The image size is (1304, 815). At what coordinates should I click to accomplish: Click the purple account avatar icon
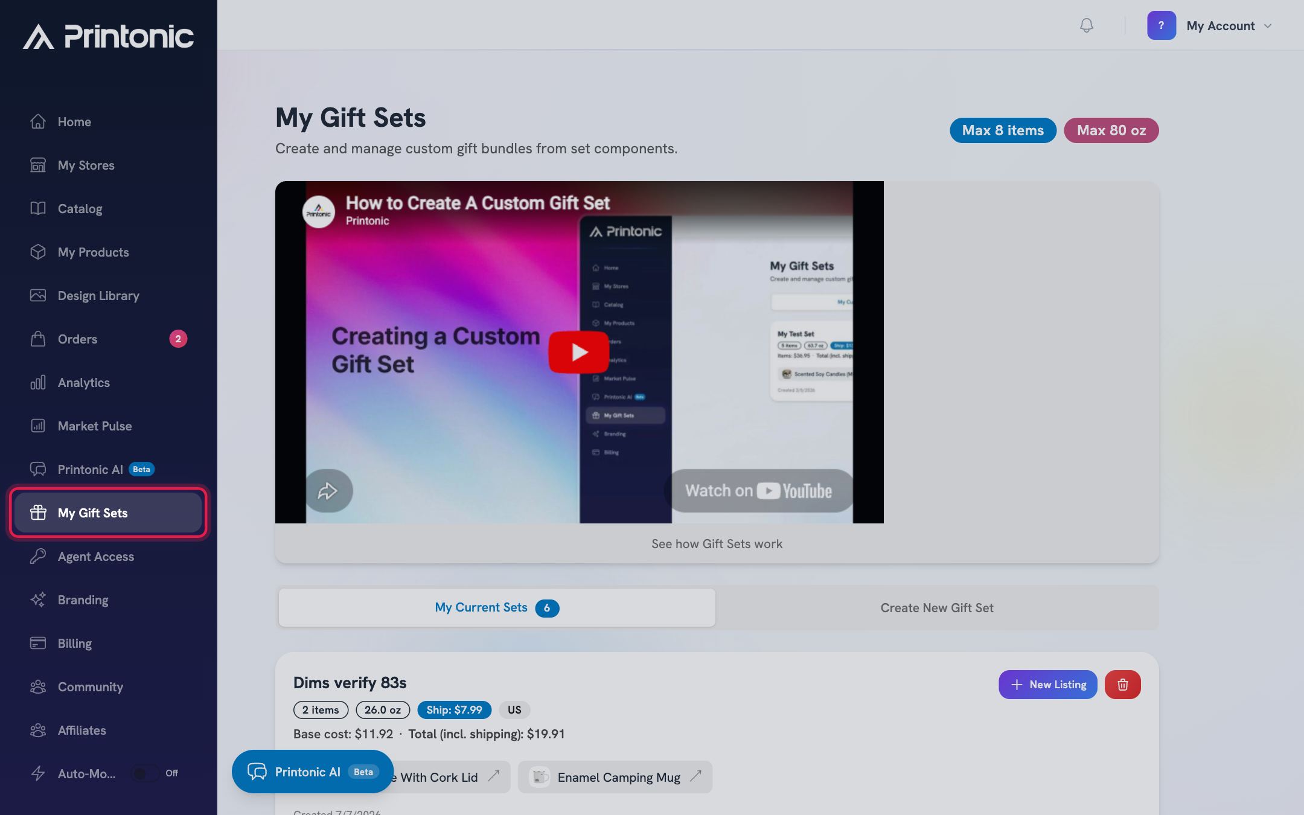tap(1162, 25)
